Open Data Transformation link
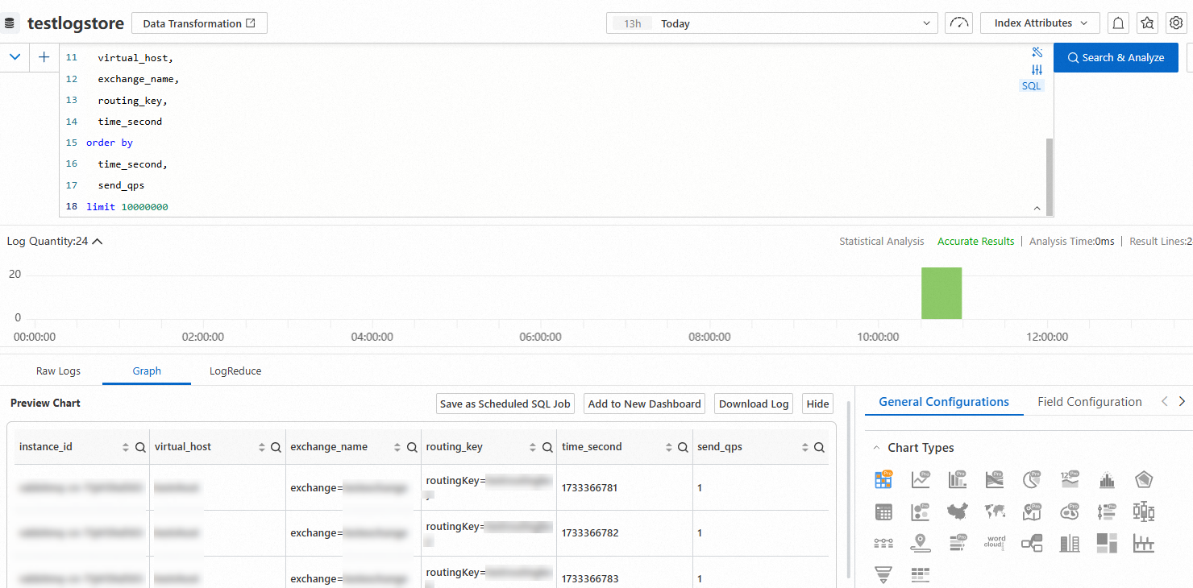 pos(199,23)
